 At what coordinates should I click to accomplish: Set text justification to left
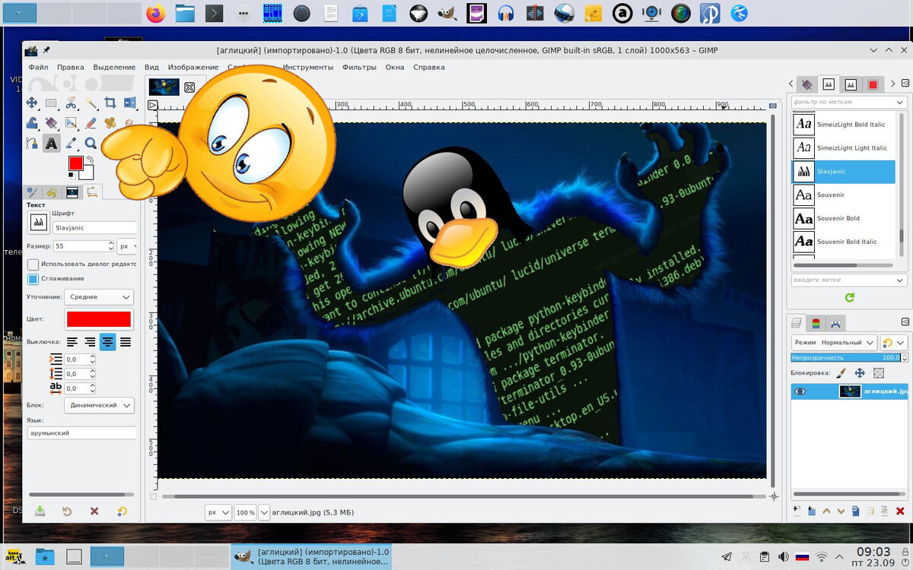coord(72,342)
